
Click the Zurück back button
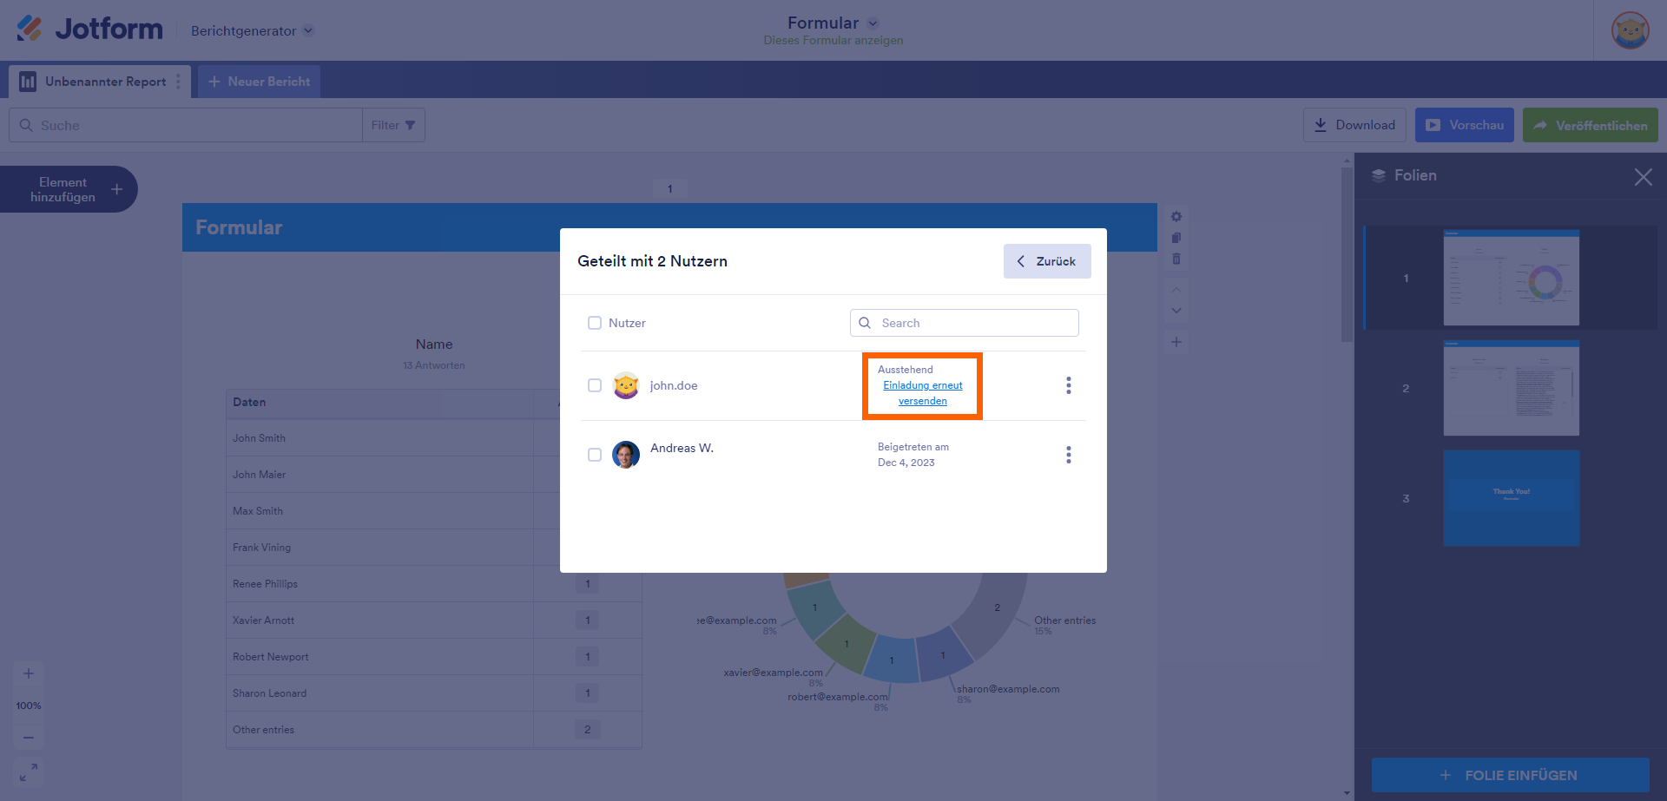point(1047,261)
